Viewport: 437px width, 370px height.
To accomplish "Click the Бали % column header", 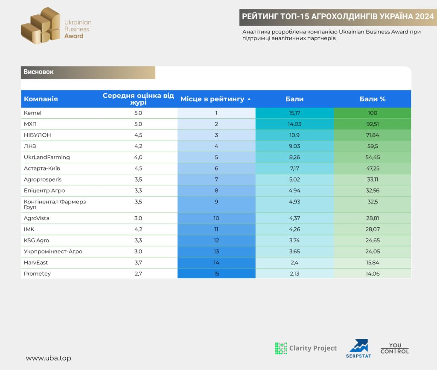I will 373,99.
